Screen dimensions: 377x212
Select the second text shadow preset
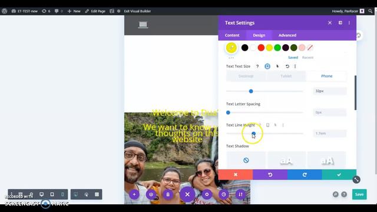pyautogui.click(x=286, y=160)
